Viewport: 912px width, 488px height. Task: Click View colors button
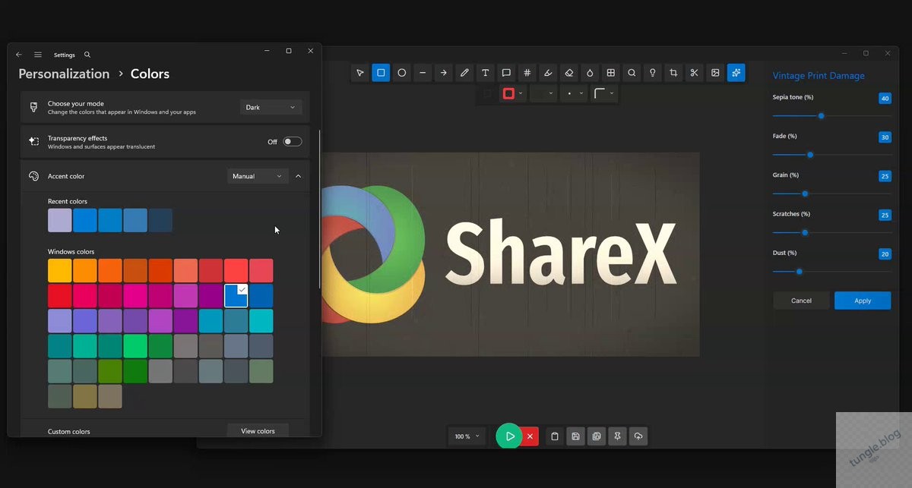[258, 430]
